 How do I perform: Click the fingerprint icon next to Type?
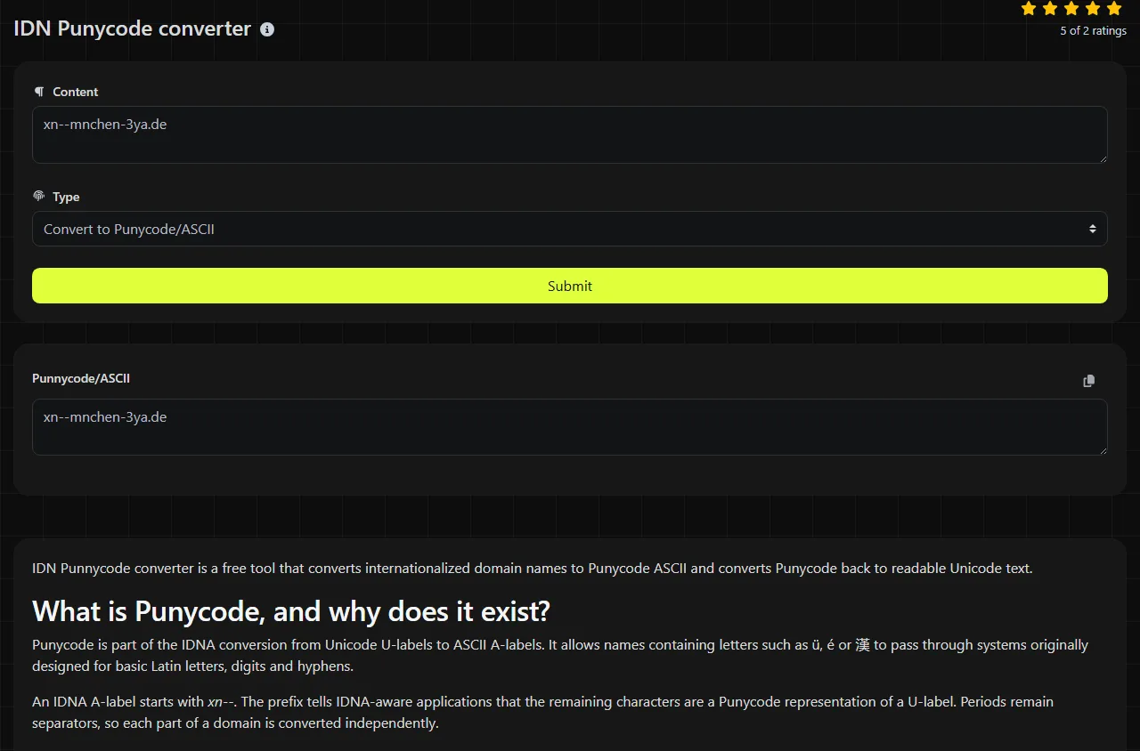coord(38,196)
